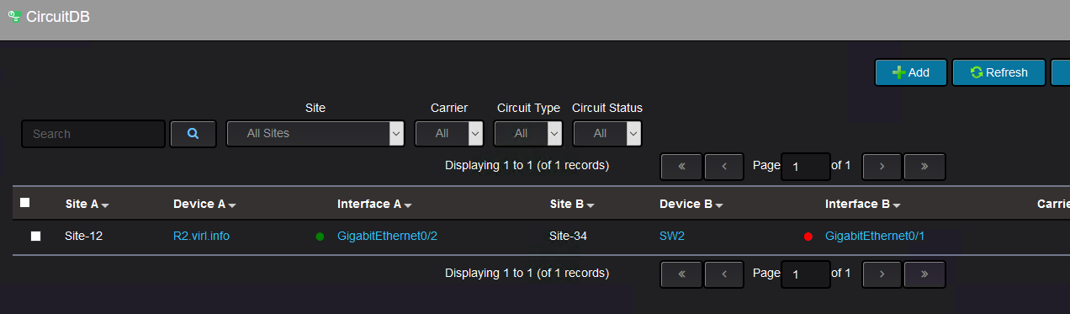
Task: Open the Circuit Status filter dropdown
Action: 607,134
